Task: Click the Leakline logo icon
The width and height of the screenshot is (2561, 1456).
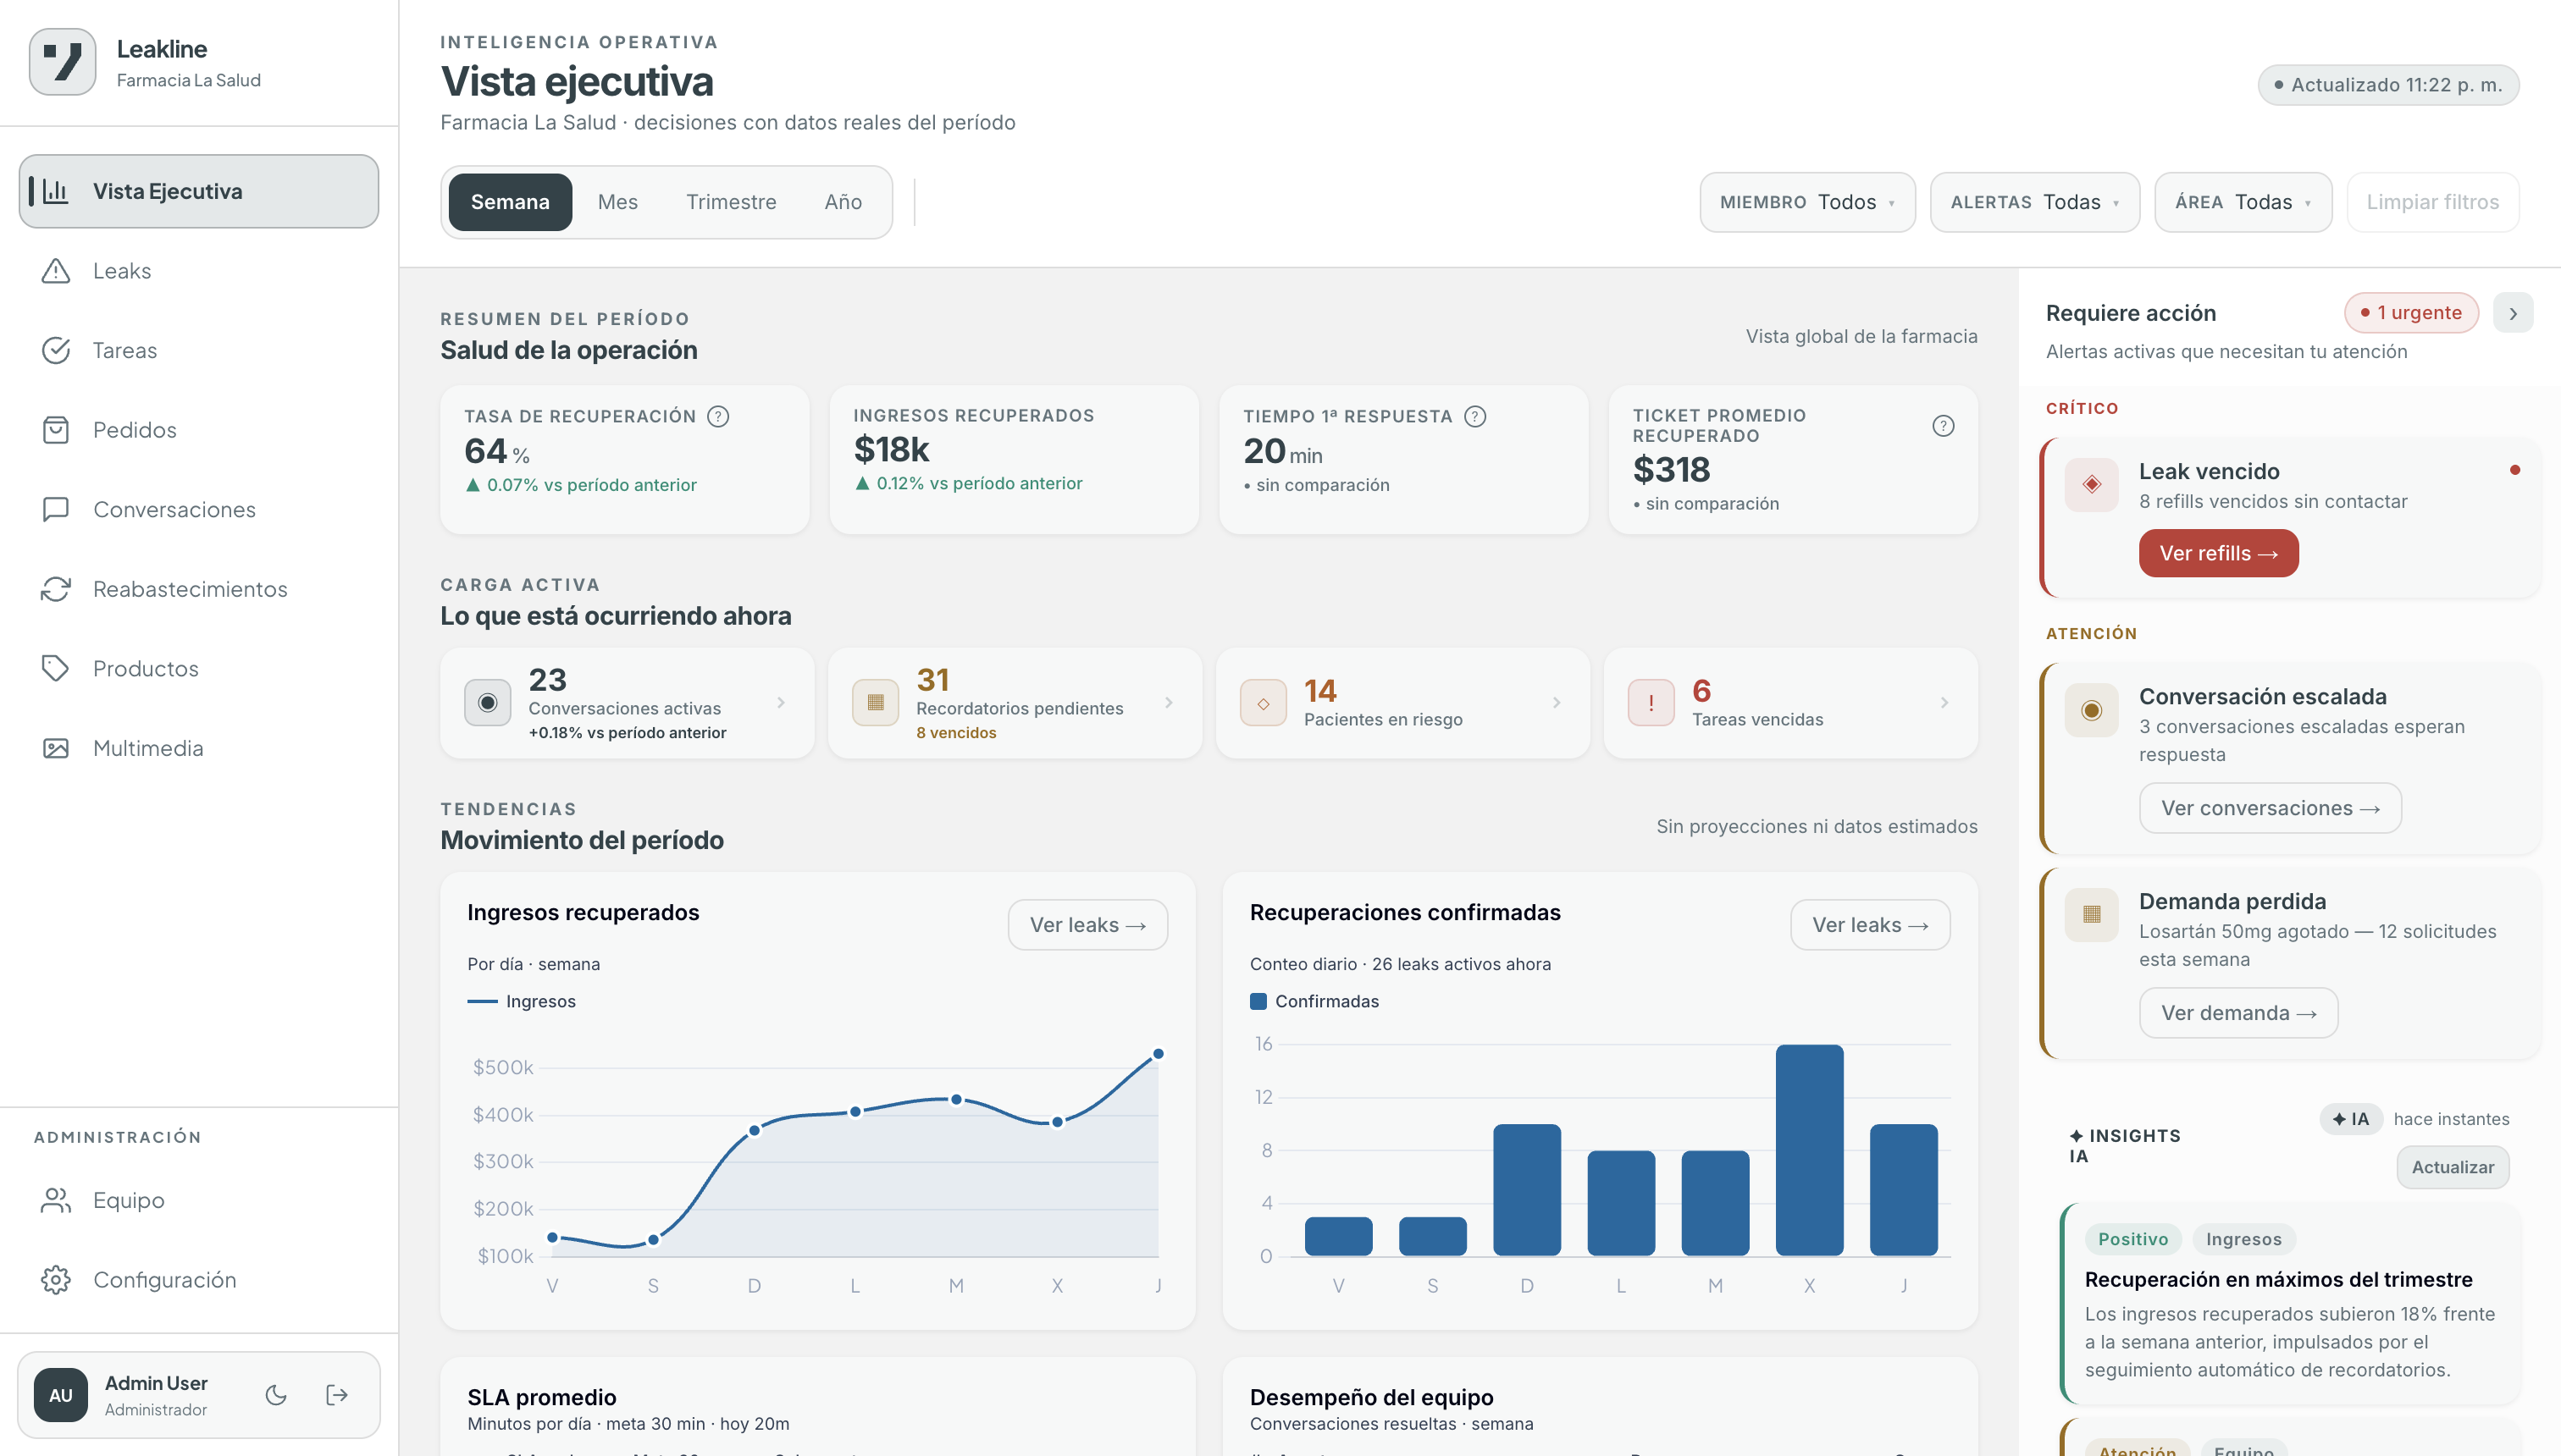Action: (63, 62)
